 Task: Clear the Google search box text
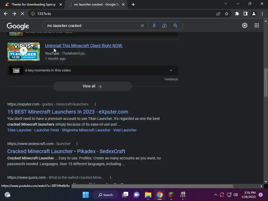pos(142,26)
